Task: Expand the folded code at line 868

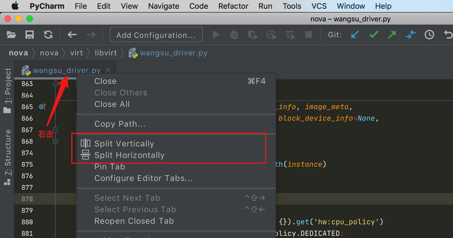Action: (55, 141)
